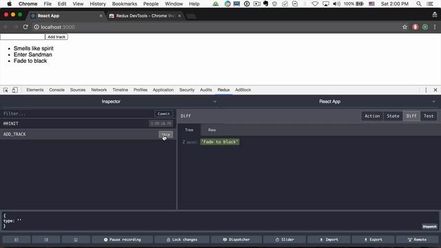This screenshot has height=248, width=441.
Task: Open the View menu
Action: coord(78,3)
